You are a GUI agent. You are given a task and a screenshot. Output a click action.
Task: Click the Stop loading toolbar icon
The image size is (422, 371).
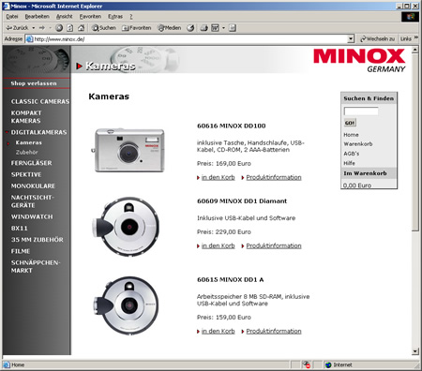[59, 28]
